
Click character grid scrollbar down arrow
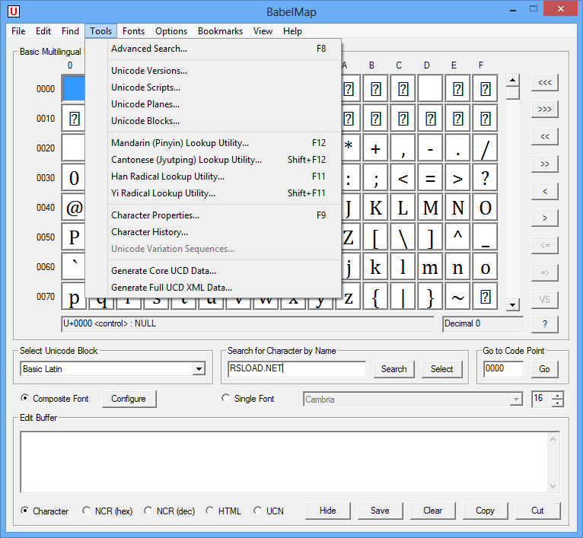point(513,305)
